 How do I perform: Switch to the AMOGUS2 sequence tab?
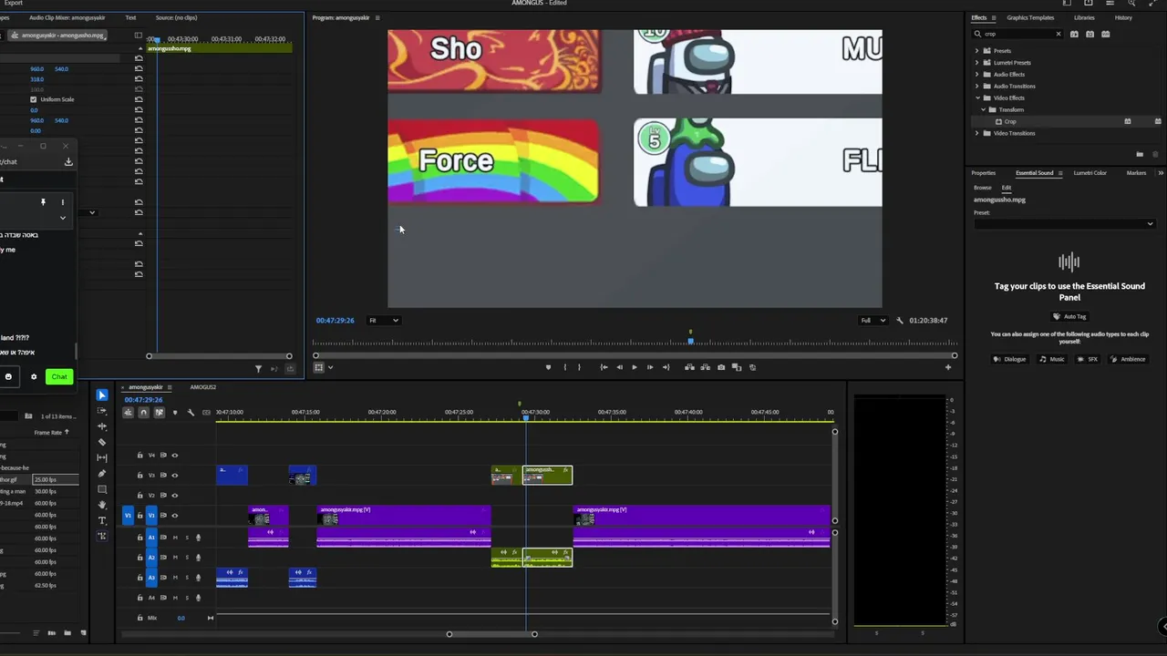coord(202,387)
